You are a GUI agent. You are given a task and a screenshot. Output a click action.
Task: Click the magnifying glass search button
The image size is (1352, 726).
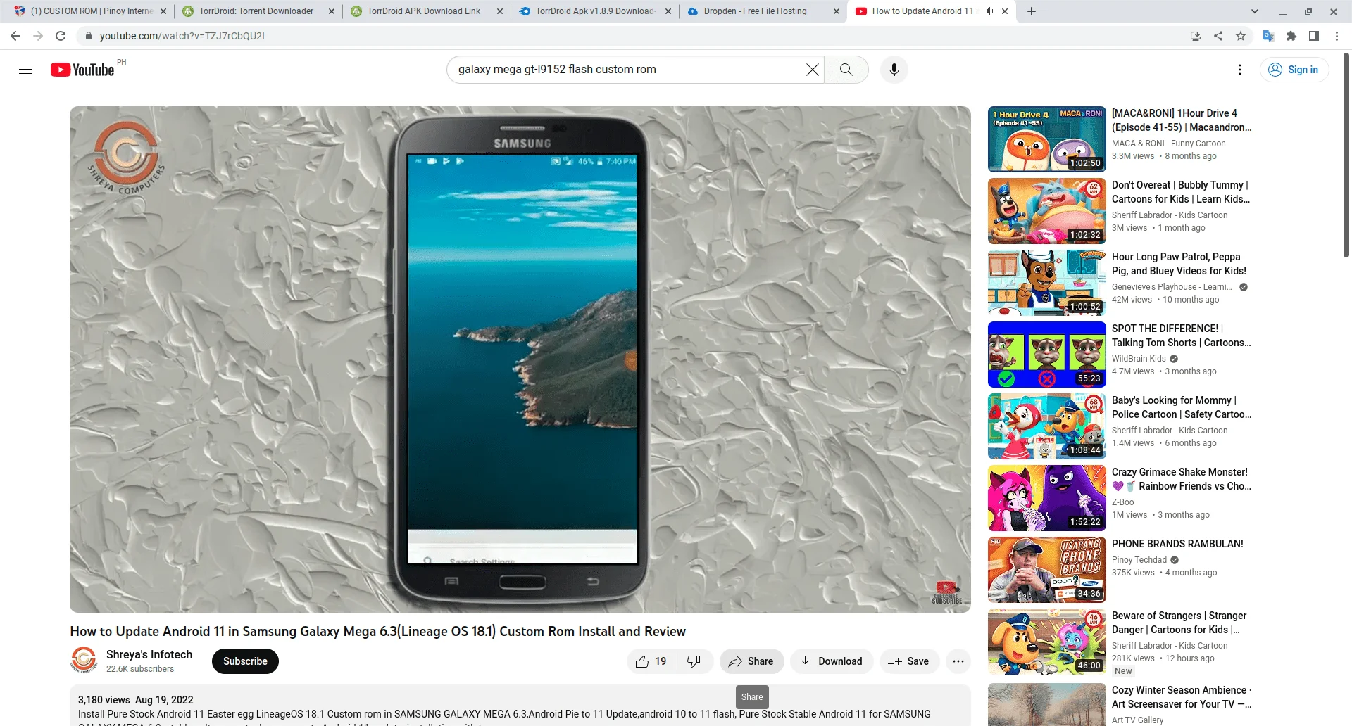coord(846,70)
